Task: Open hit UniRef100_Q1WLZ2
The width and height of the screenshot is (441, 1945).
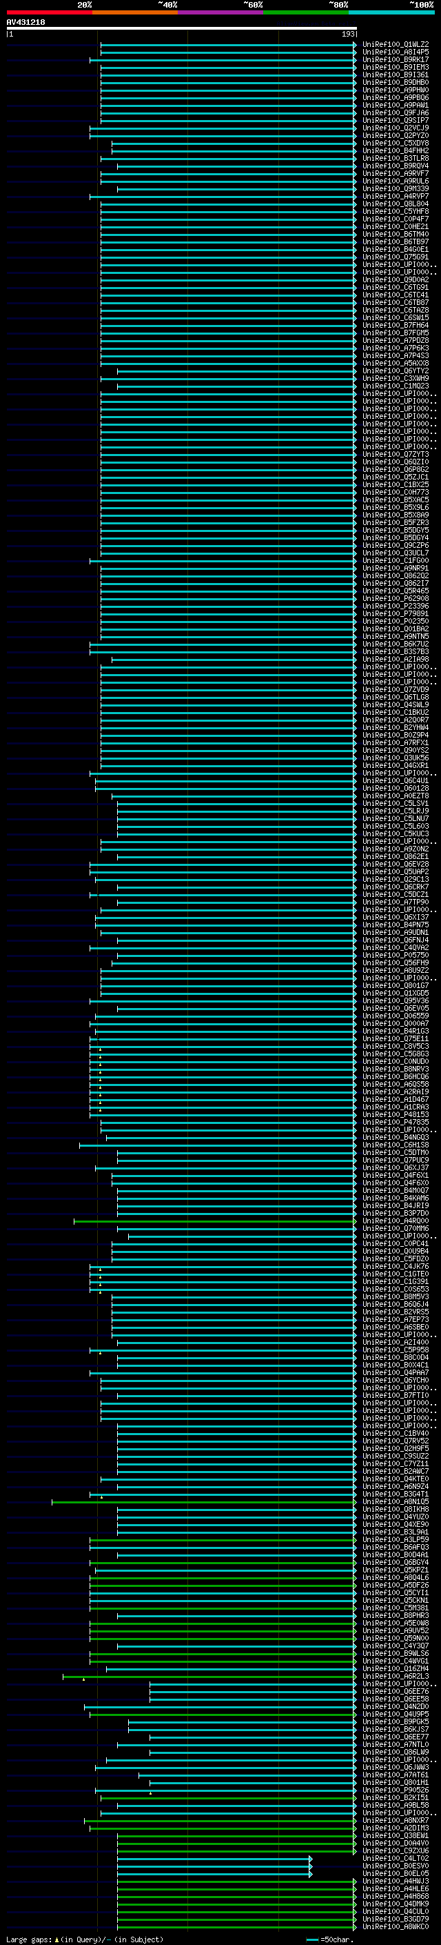Action: [395, 45]
